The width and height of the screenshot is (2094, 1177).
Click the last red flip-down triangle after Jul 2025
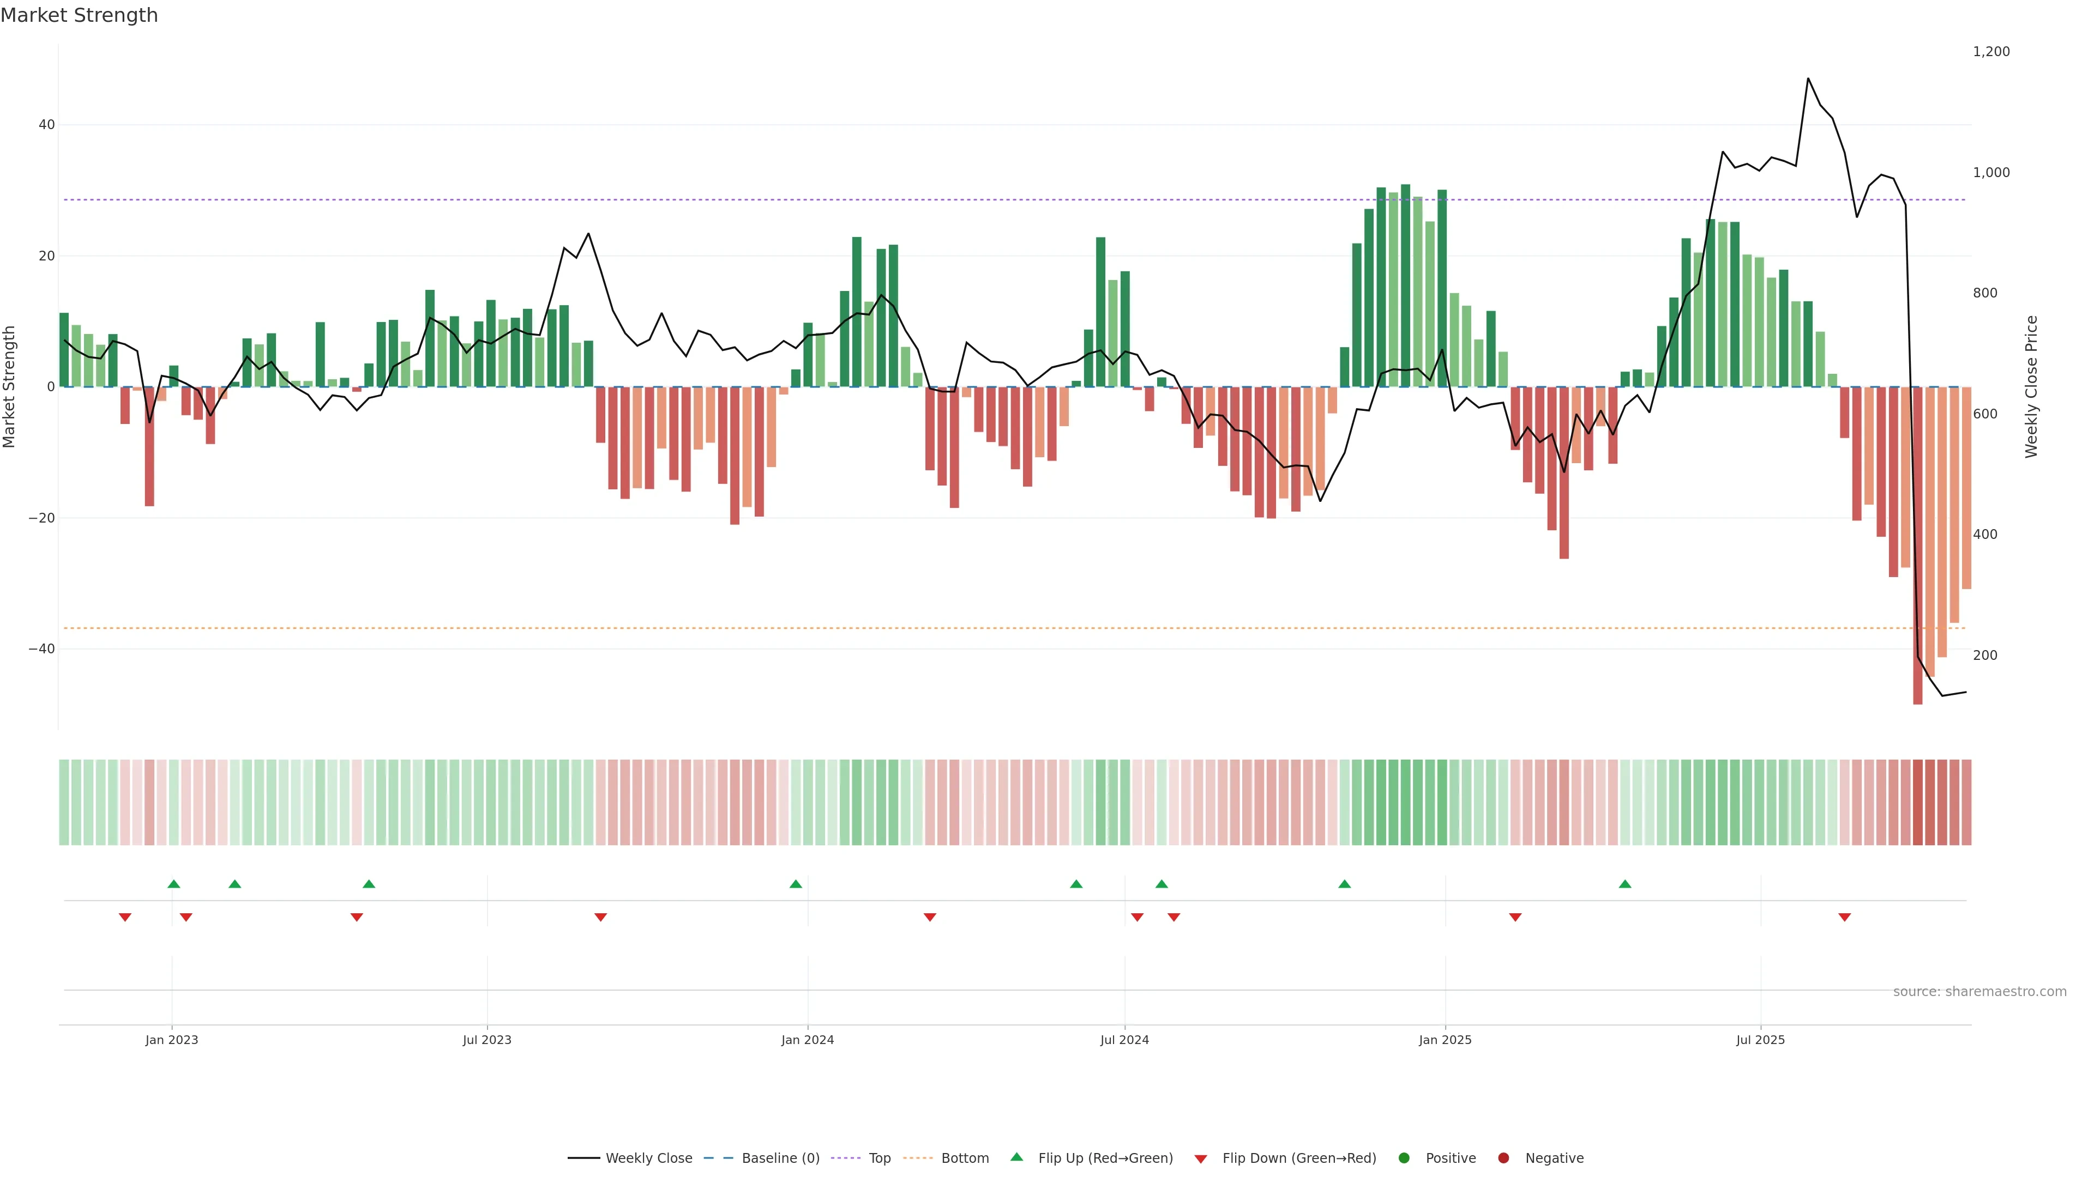coord(1844,917)
